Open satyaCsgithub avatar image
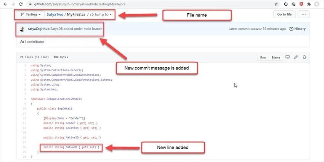324x162 pixels. pyautogui.click(x=22, y=29)
